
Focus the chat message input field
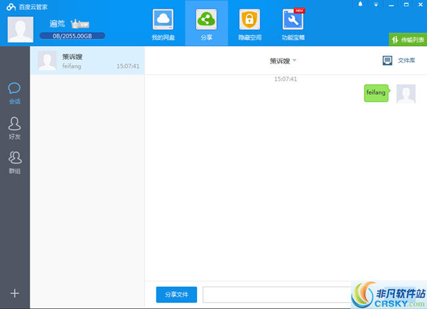pos(278,295)
